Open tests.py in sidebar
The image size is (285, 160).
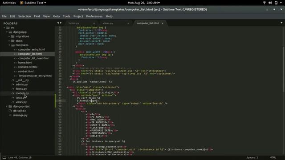21,98
